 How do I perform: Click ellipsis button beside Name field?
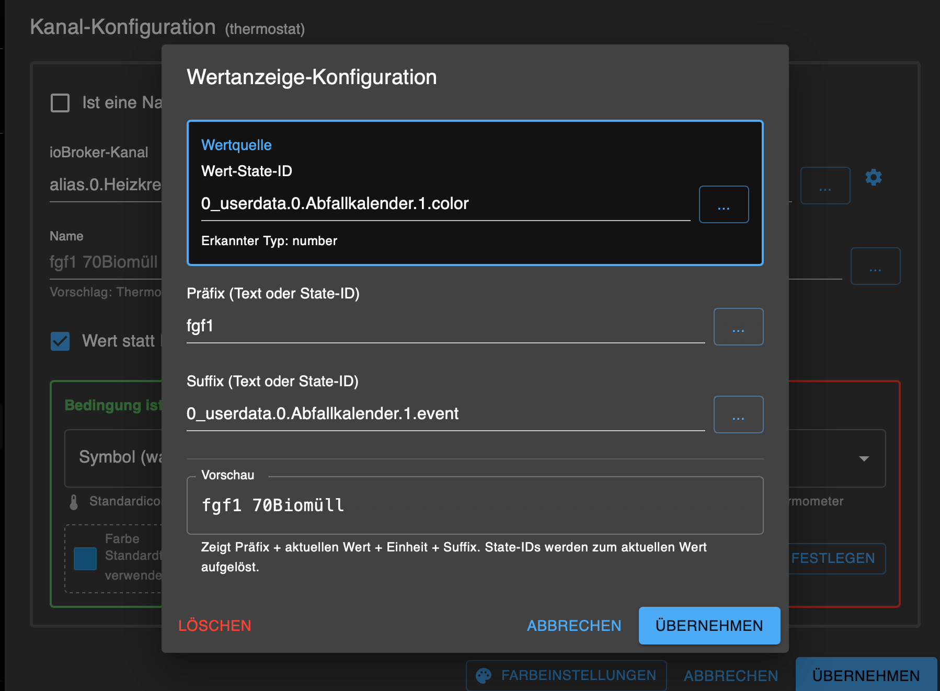pyautogui.click(x=875, y=266)
